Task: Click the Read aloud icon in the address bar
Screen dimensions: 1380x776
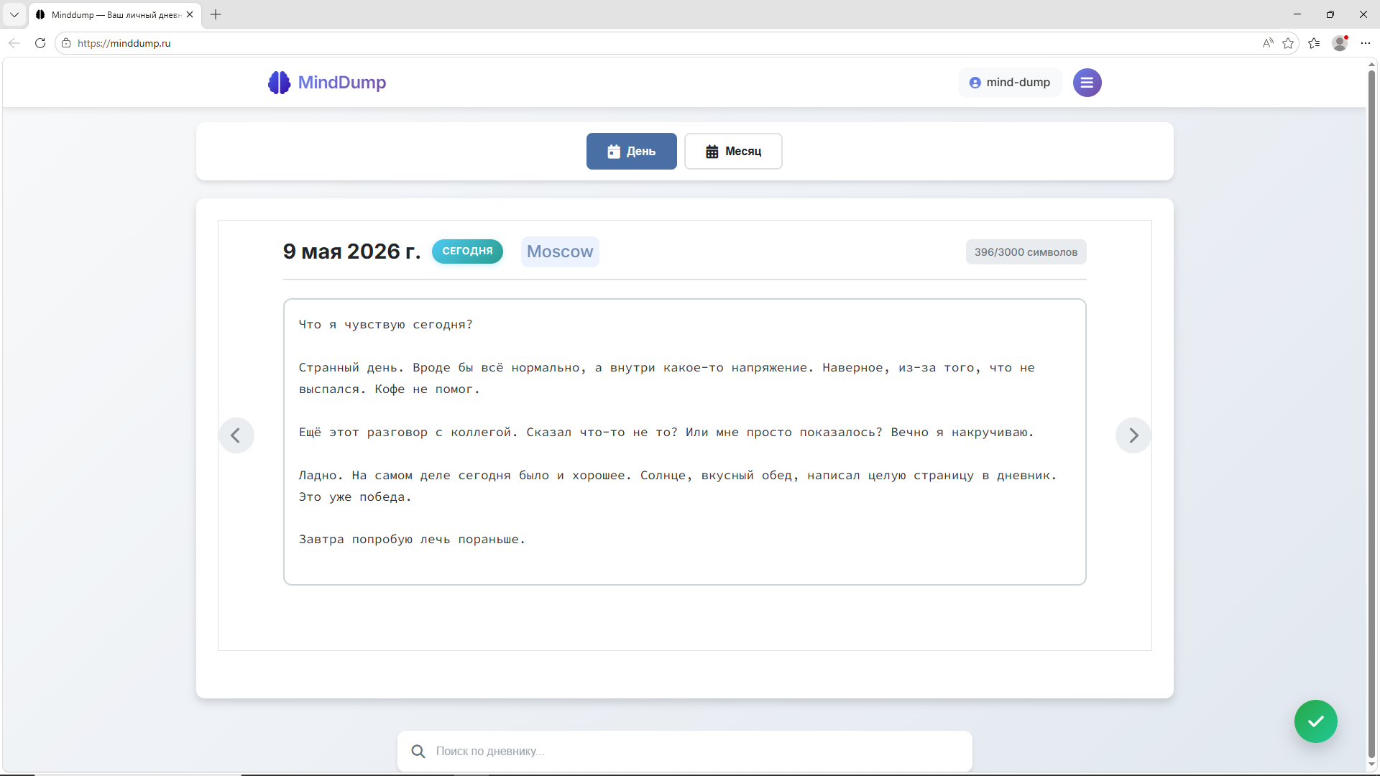Action: click(1268, 43)
